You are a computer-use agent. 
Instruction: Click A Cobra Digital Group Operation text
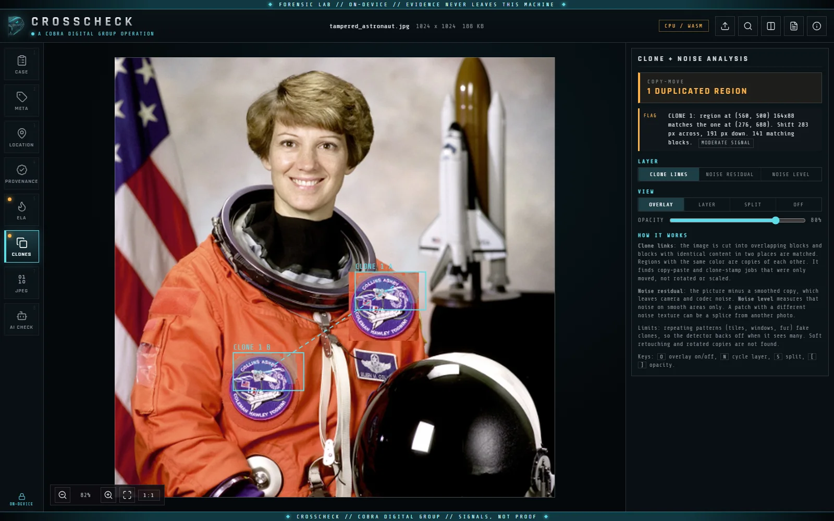[96, 34]
